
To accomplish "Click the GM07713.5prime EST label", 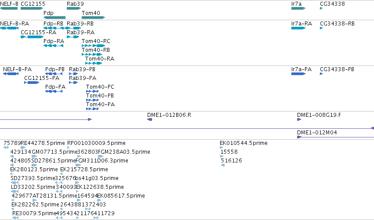I will pos(54,152).
